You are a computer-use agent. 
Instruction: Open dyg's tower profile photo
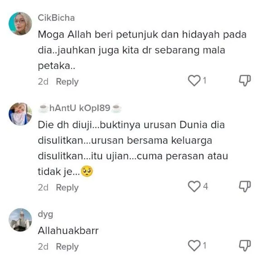coord(20,220)
